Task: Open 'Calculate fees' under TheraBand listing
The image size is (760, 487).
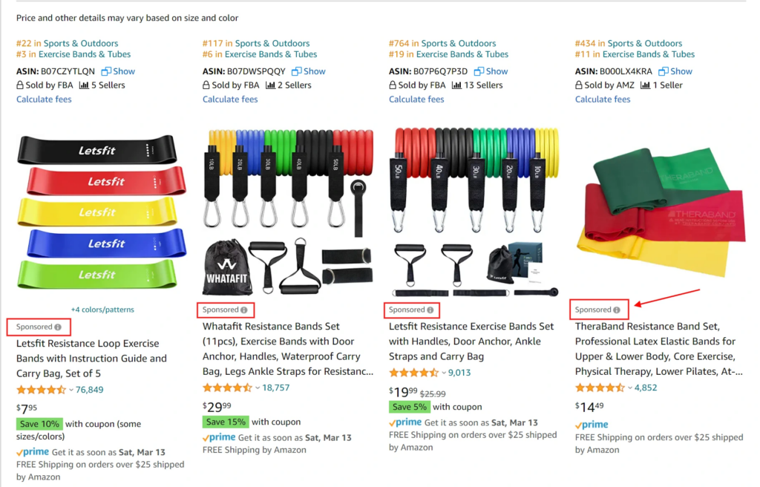Action: 602,99
